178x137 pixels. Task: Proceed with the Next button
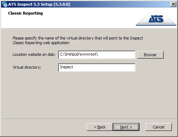[126, 127]
